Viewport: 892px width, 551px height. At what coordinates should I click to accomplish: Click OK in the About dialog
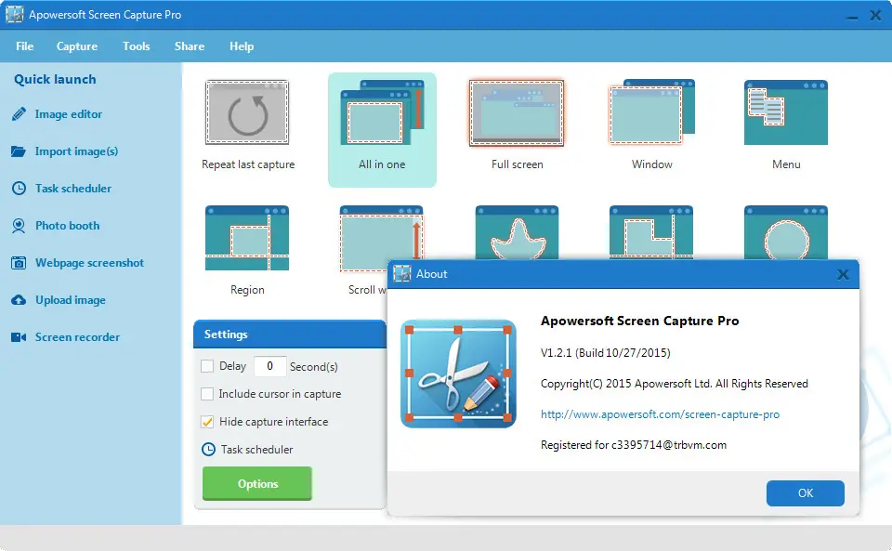805,493
